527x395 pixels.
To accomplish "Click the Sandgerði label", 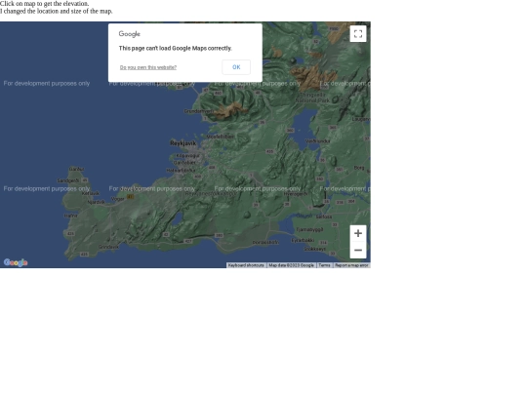I will (68, 180).
